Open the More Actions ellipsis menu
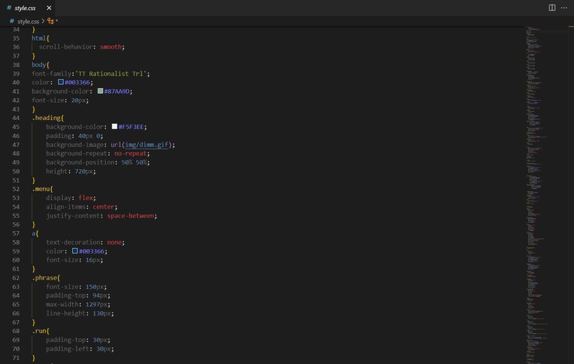This screenshot has height=364, width=574. coord(564,8)
